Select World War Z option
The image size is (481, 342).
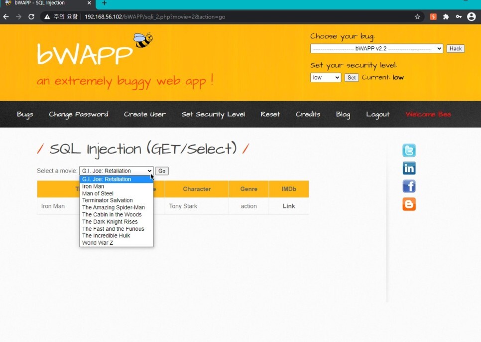pos(116,242)
